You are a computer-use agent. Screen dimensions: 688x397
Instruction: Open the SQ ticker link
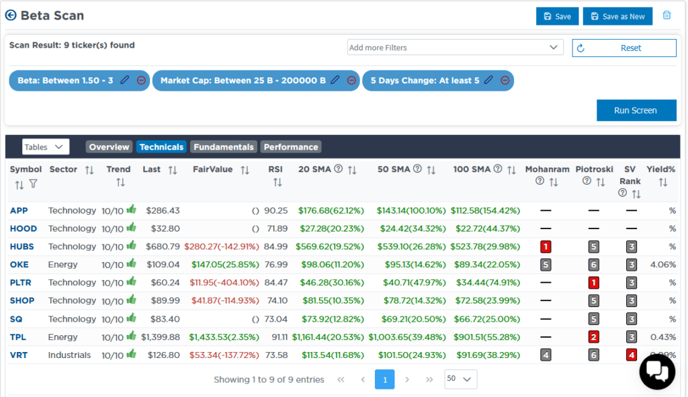[16, 319]
